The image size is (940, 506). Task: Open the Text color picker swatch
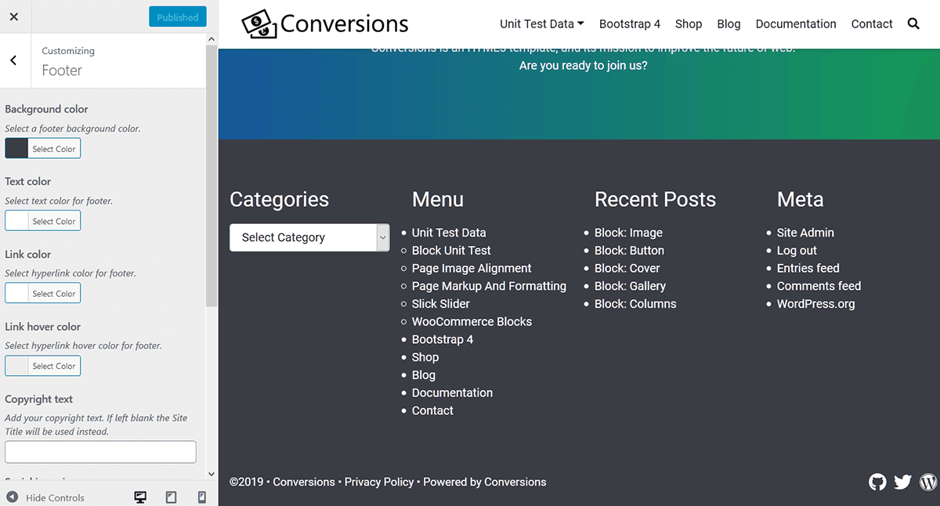(16, 221)
